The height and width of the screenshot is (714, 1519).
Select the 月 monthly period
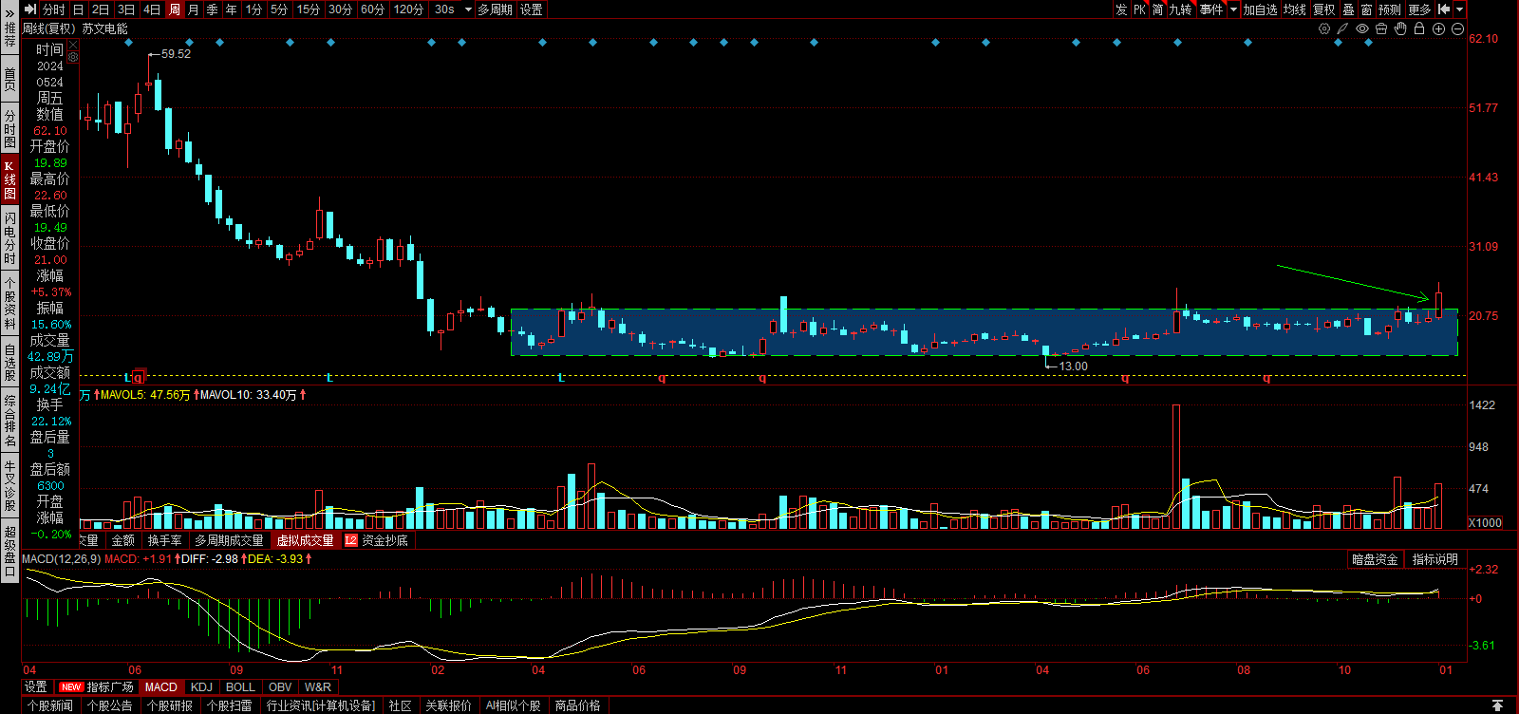pyautogui.click(x=194, y=9)
